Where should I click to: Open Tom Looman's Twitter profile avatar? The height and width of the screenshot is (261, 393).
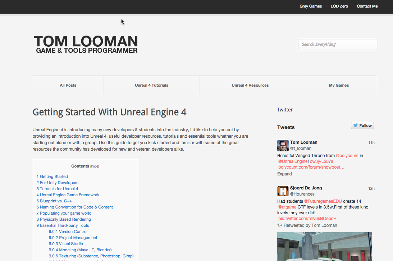pos(283,145)
